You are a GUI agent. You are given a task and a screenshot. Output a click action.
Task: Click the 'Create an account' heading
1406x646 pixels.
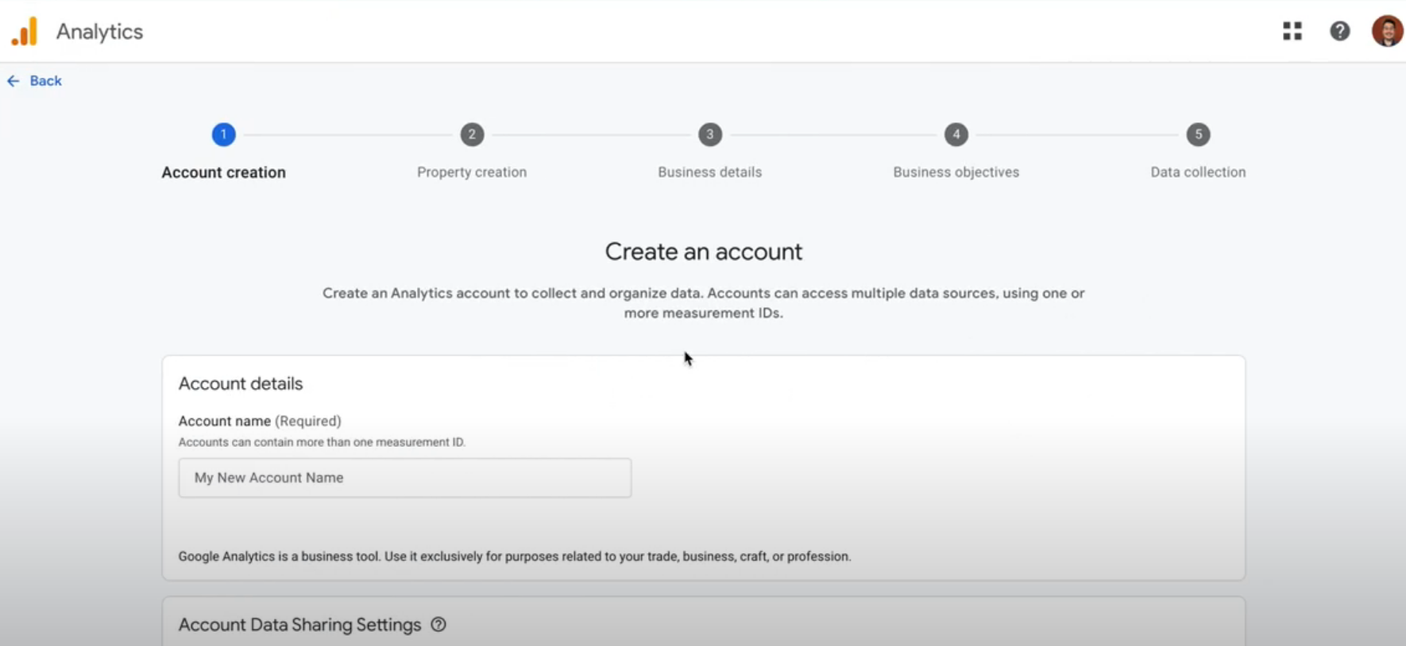(x=704, y=252)
